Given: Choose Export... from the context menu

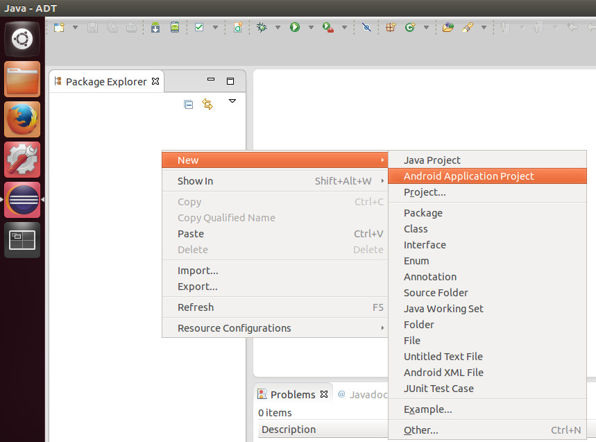Looking at the screenshot, I should pos(275,287).
